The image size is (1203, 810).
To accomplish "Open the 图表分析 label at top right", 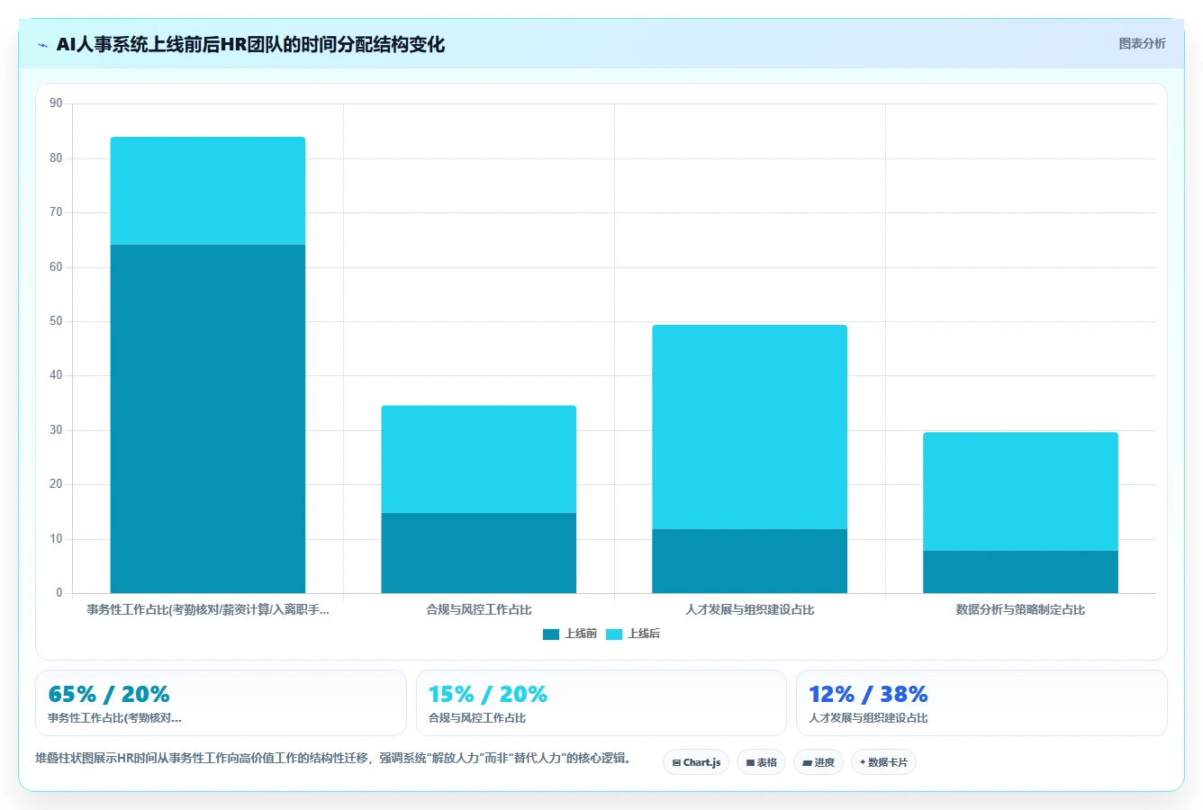I will pyautogui.click(x=1142, y=43).
